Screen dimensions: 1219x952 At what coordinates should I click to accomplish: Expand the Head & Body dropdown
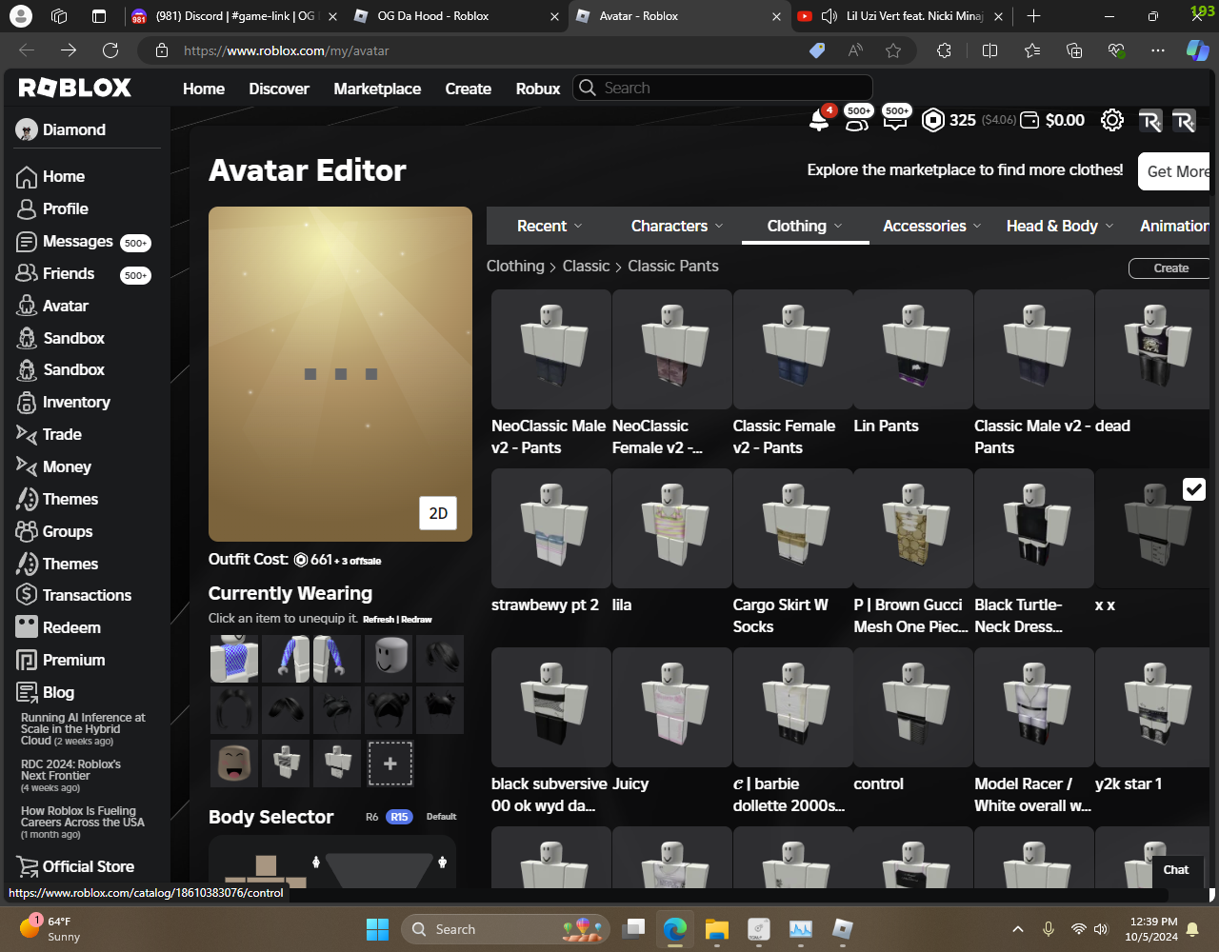1060,226
